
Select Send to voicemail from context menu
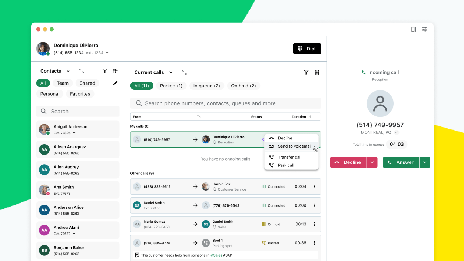coord(294,146)
